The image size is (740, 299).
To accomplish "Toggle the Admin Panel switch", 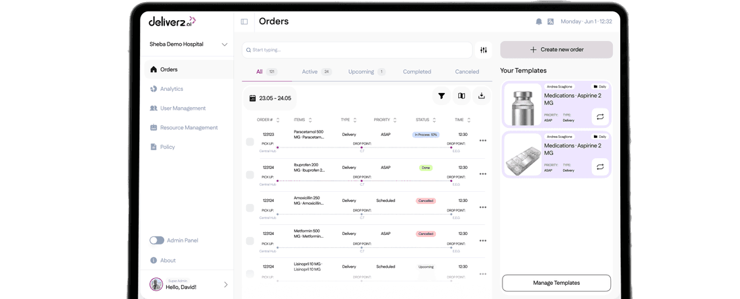I will pyautogui.click(x=157, y=240).
